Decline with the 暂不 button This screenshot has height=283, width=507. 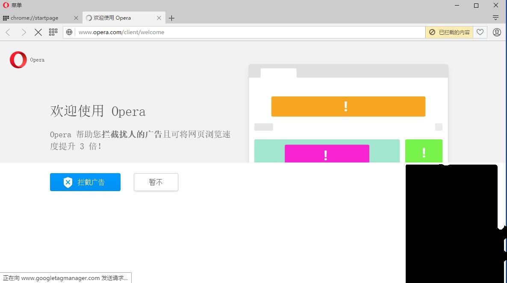click(x=156, y=182)
